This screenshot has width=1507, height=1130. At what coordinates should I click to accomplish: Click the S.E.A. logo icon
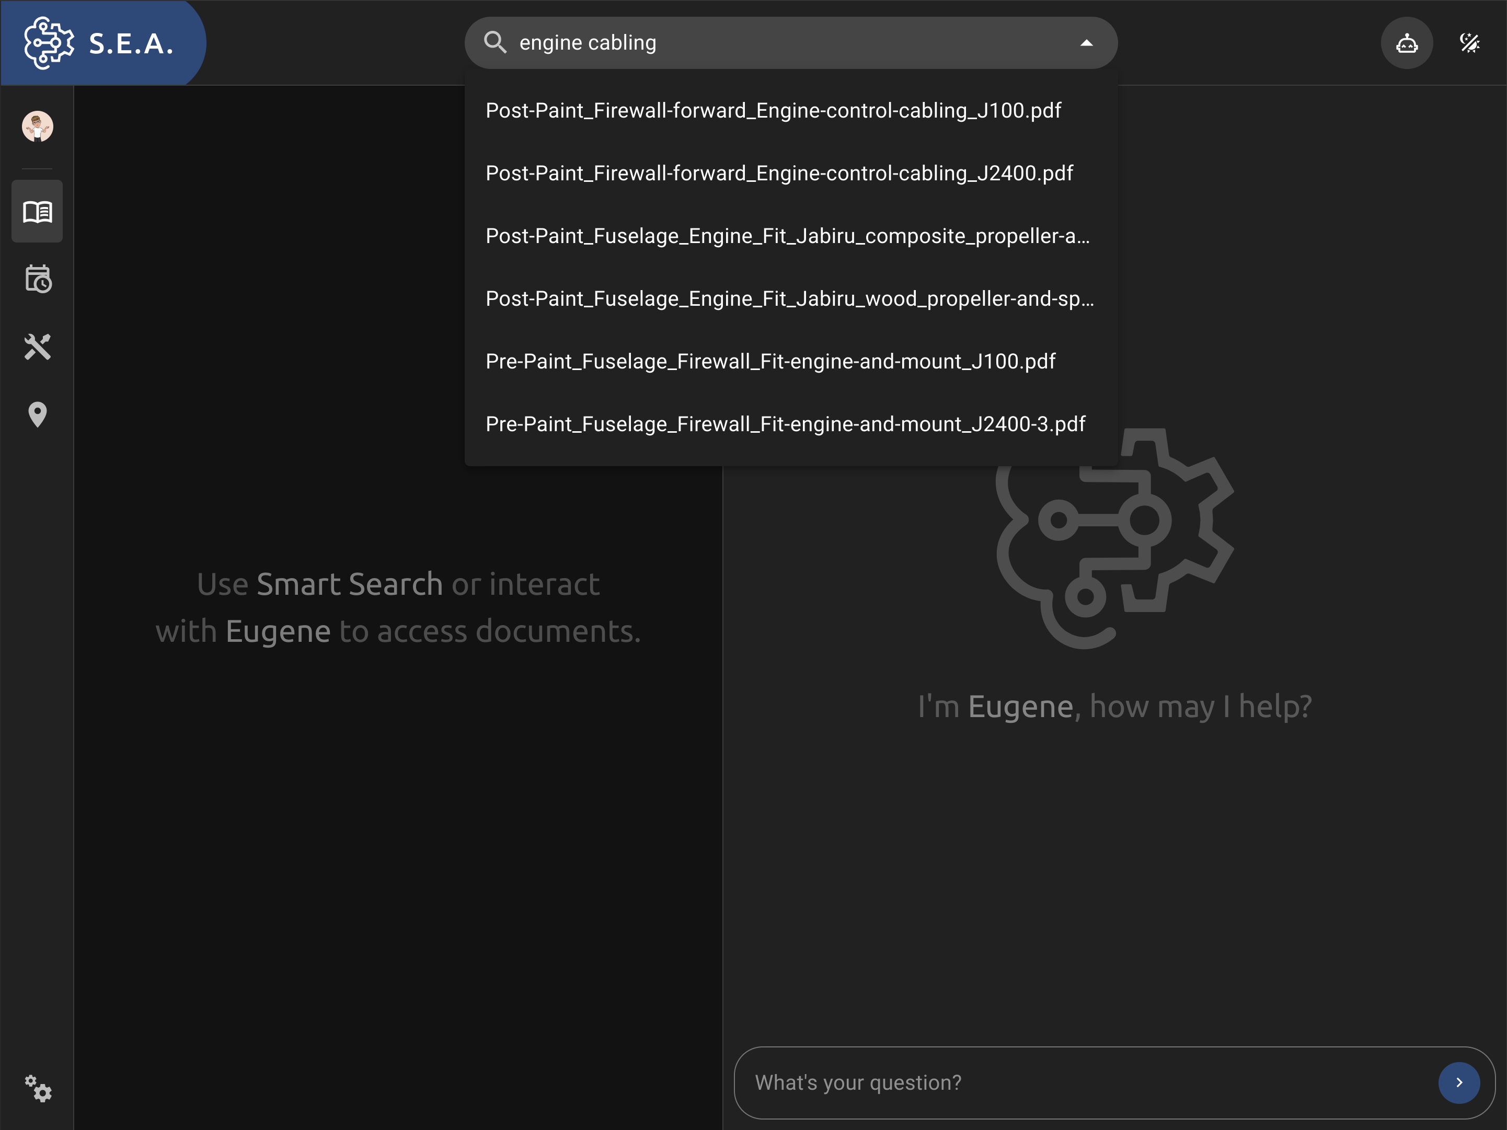click(49, 43)
